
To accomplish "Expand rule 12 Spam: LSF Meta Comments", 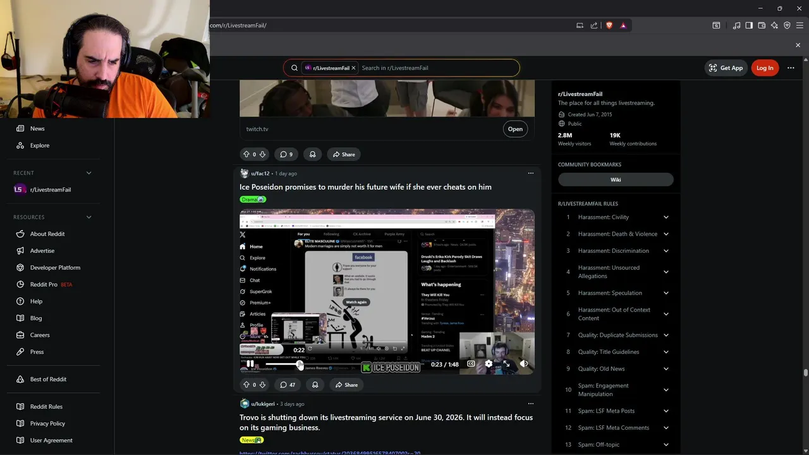I will click(666, 428).
